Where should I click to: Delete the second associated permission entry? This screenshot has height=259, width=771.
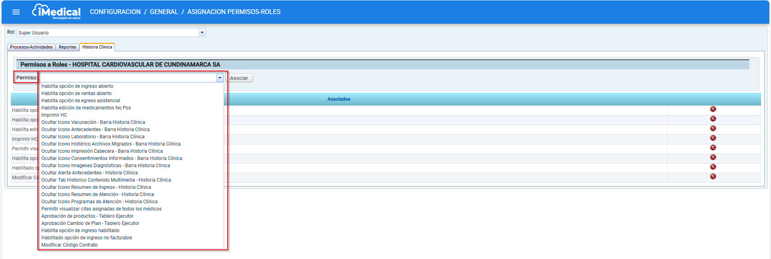(x=713, y=119)
